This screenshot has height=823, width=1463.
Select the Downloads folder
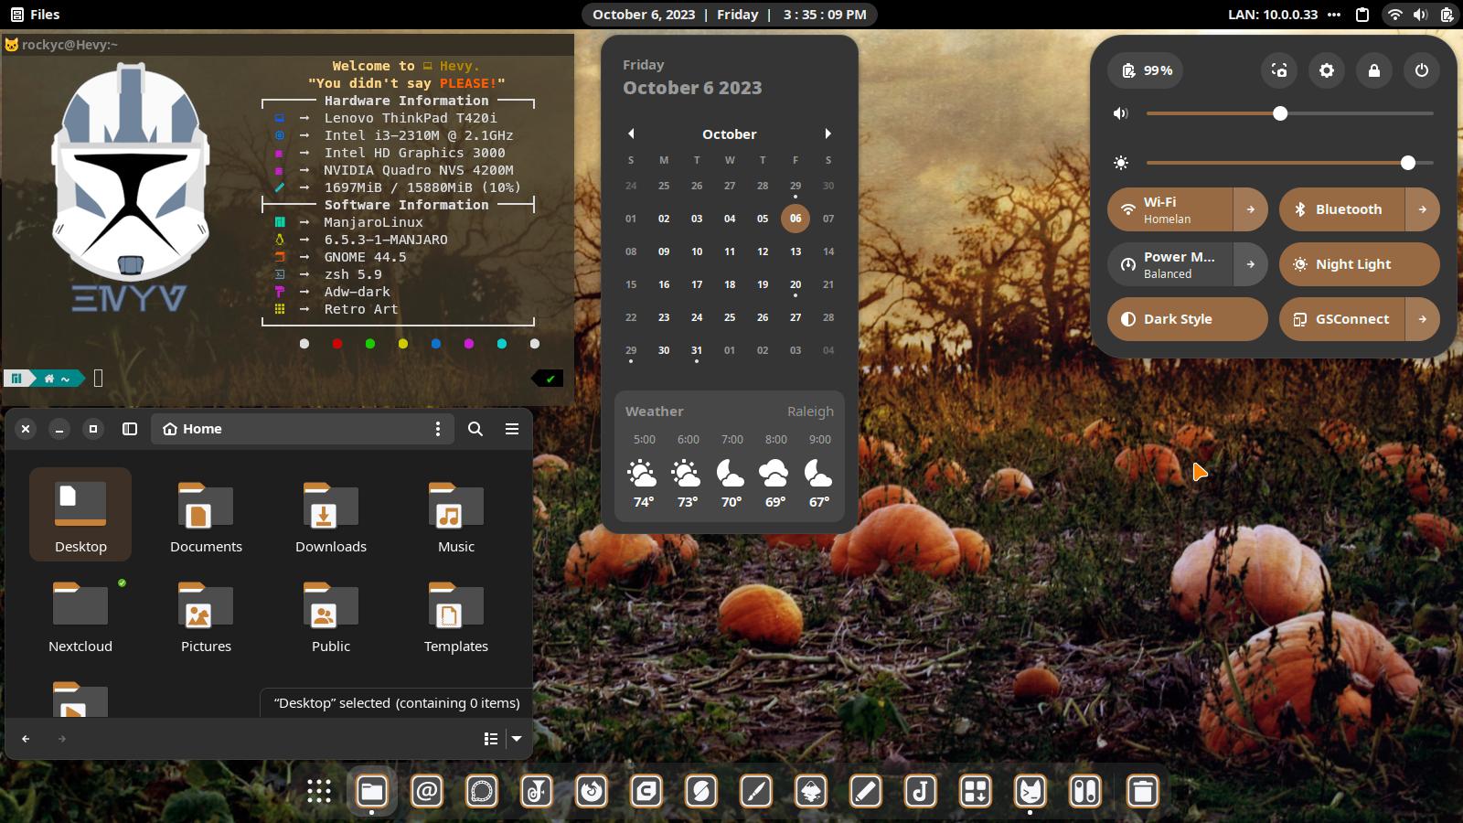point(331,516)
